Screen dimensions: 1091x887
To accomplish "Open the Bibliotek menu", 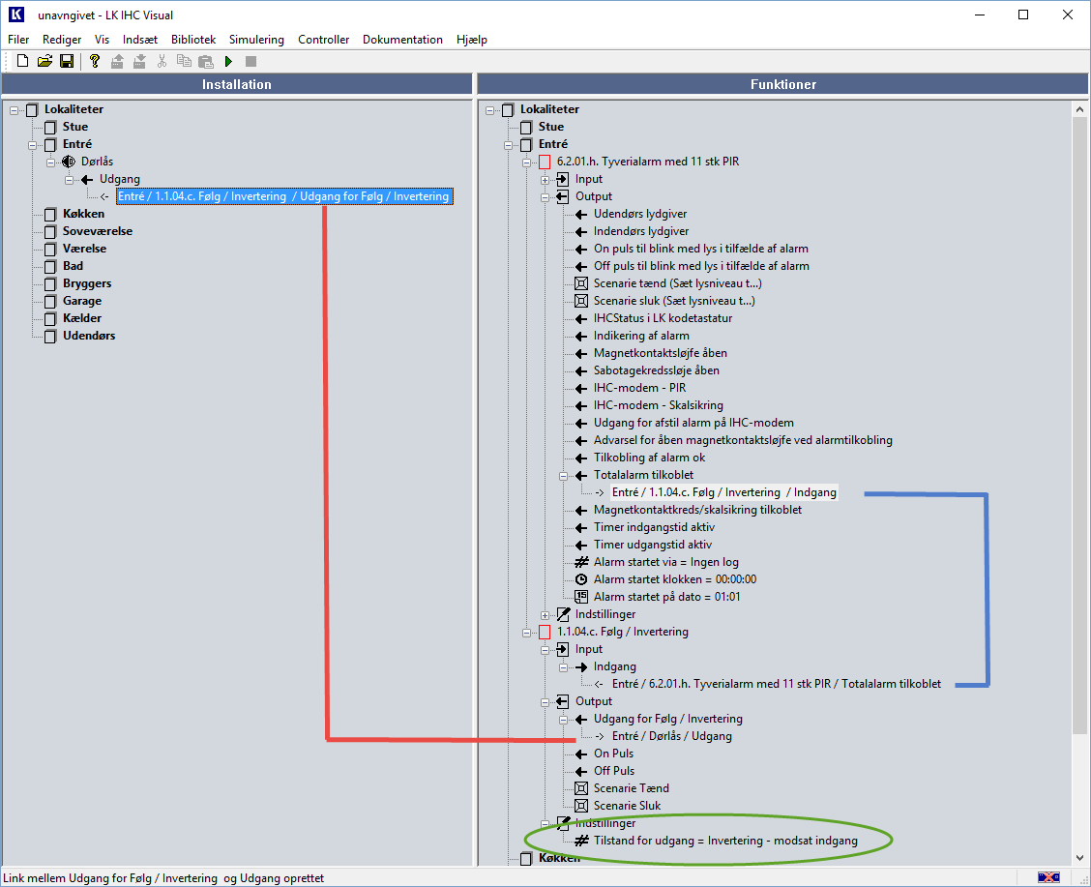I will pyautogui.click(x=193, y=40).
